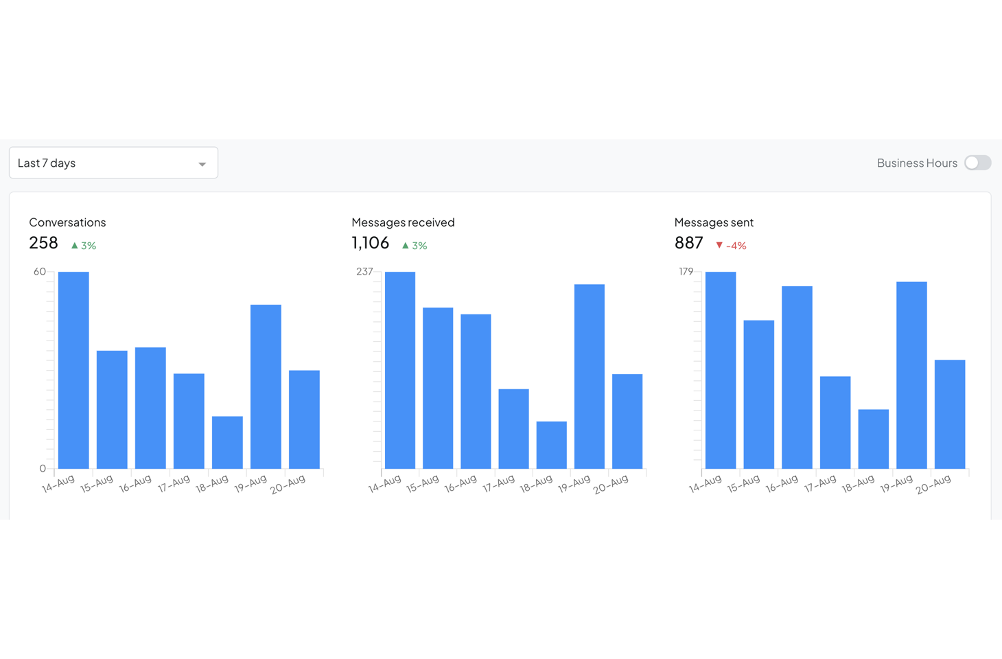Select the 17-Aug bar in Messages received chart
This screenshot has height=659, width=1002.
click(513, 429)
